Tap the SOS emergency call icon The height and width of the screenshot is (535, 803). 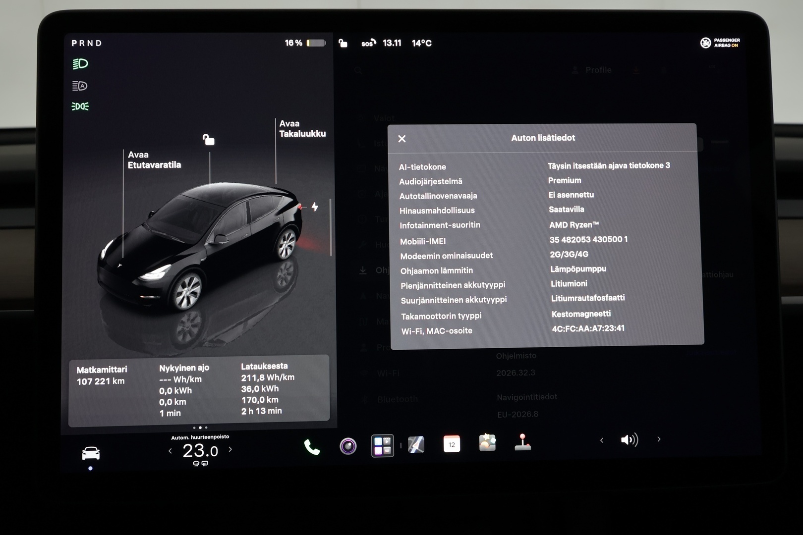[x=369, y=43]
